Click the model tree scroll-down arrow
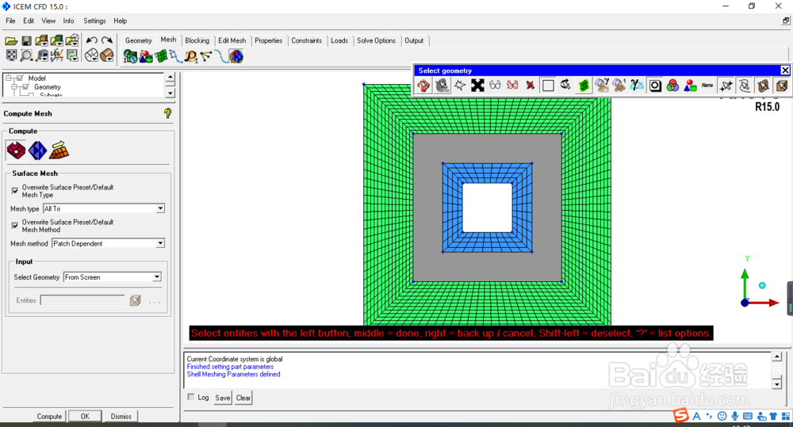 (x=170, y=93)
